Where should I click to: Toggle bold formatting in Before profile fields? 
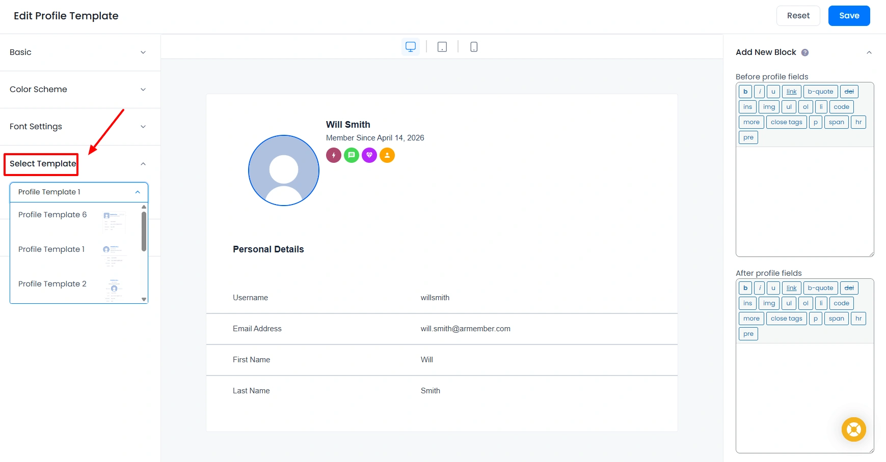[745, 92]
